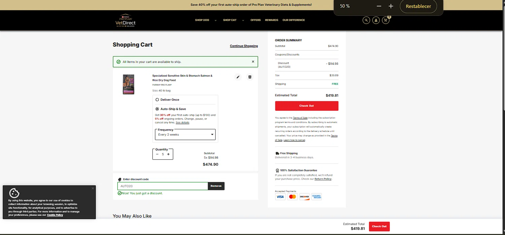Open the shopping cart icon in header
The height and width of the screenshot is (235, 505).
tap(386, 20)
